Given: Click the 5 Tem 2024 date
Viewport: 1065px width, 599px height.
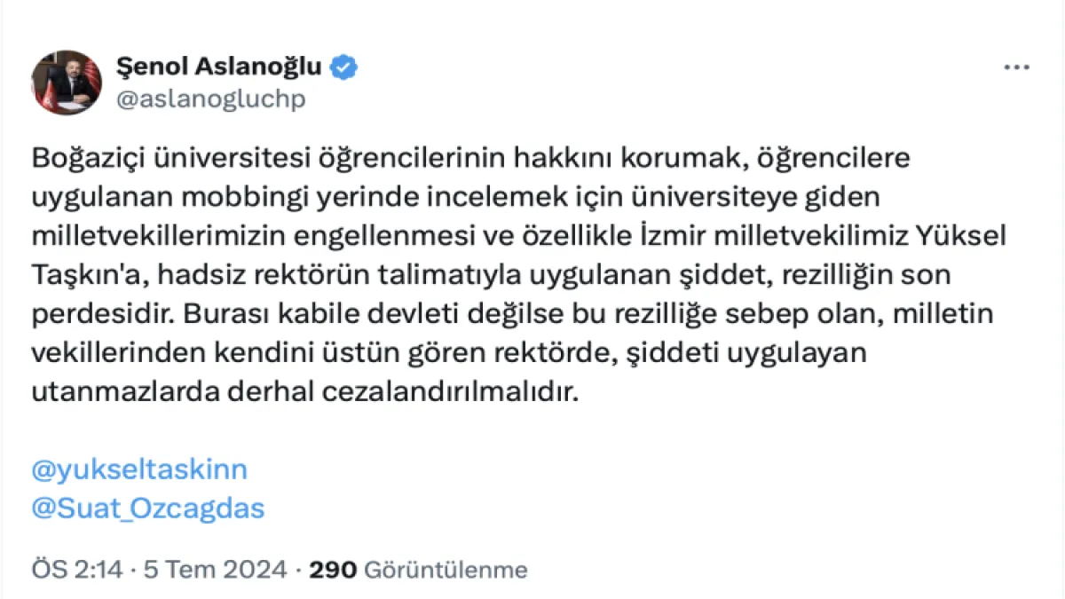Looking at the screenshot, I should (x=214, y=569).
